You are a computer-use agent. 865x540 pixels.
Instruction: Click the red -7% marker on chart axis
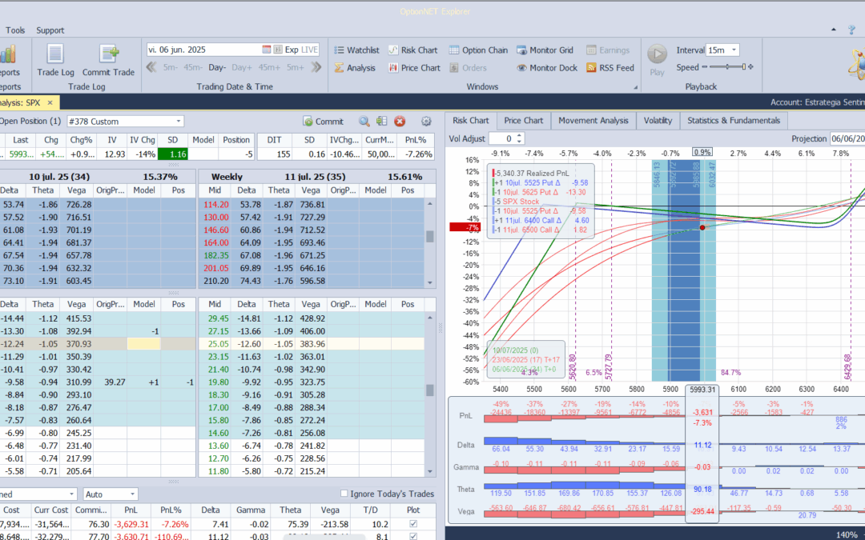[x=465, y=227]
